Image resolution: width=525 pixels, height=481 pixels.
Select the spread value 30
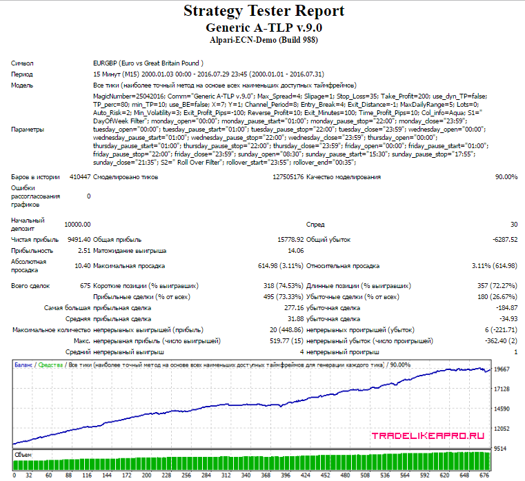pyautogui.click(x=514, y=225)
